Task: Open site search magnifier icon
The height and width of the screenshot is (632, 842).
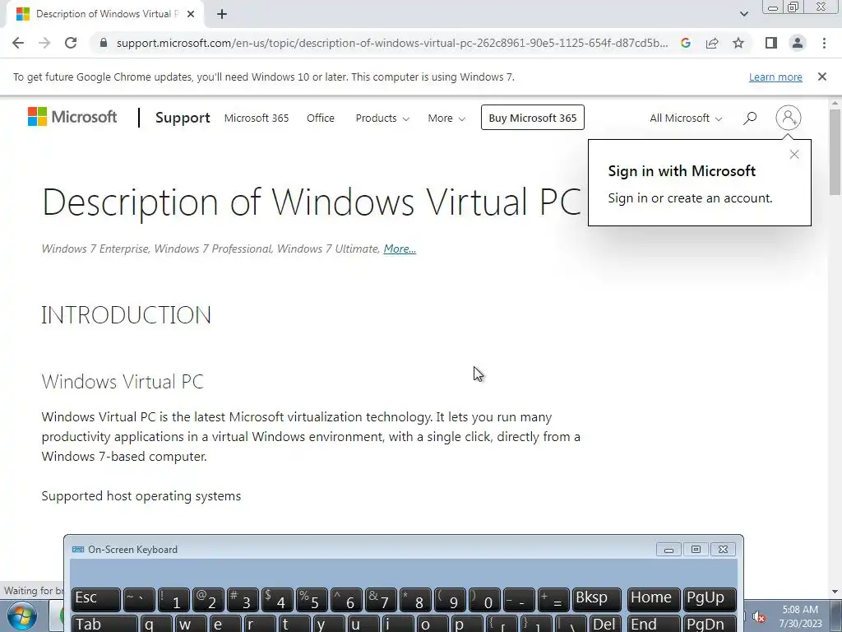Action: (x=750, y=118)
